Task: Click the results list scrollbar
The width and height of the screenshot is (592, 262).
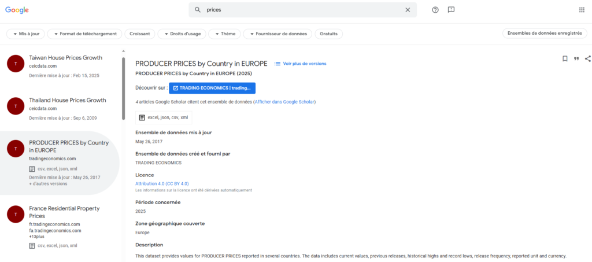Action: (x=123, y=88)
